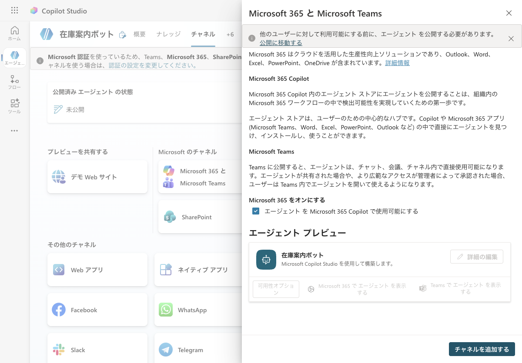Click Microsoft 365 で エージェント を表示する
Viewport: 522px width, 363px height.
[357, 289]
